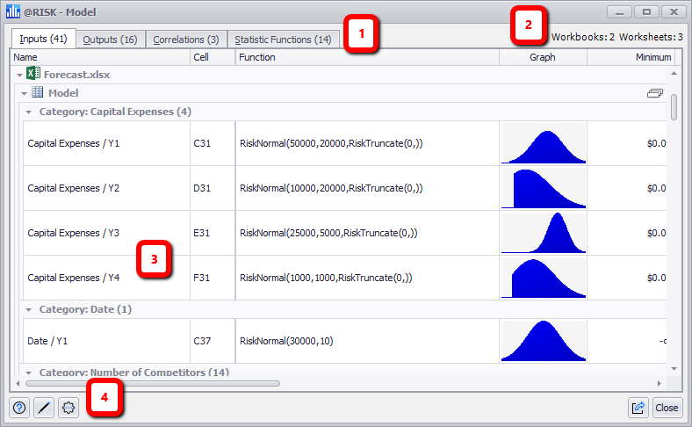Viewport: 692px width, 427px height.
Task: Click the worksheet grid icon beside Model
Action: [39, 93]
